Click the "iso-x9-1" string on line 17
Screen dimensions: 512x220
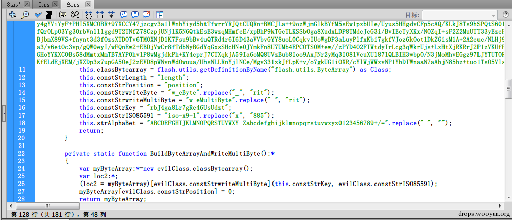click(x=183, y=115)
